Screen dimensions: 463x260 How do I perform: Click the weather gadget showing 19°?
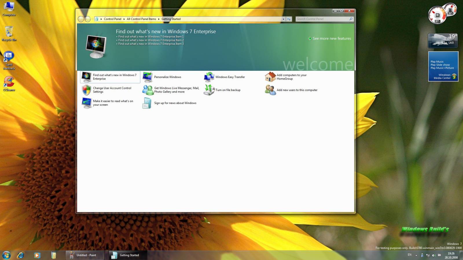(x=443, y=40)
